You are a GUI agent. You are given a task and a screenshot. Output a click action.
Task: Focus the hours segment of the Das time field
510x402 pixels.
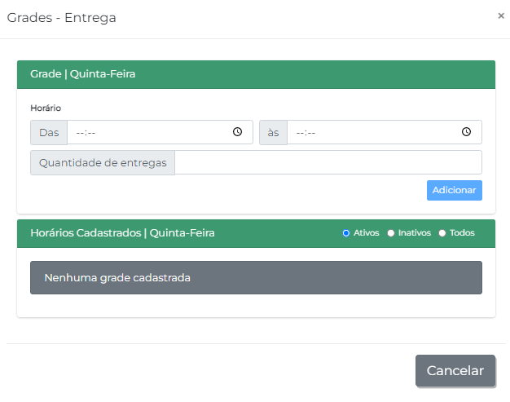[x=81, y=132]
